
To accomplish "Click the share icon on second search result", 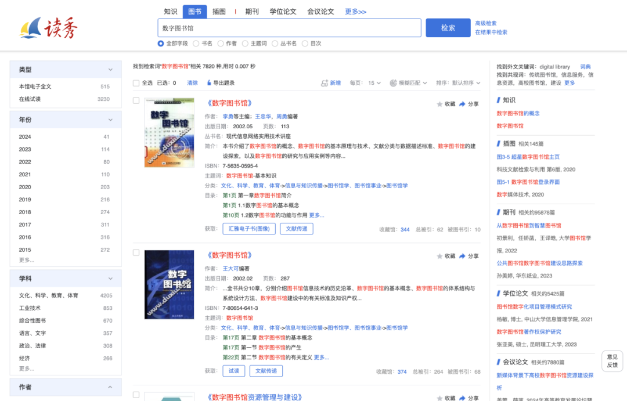I will click(x=462, y=256).
